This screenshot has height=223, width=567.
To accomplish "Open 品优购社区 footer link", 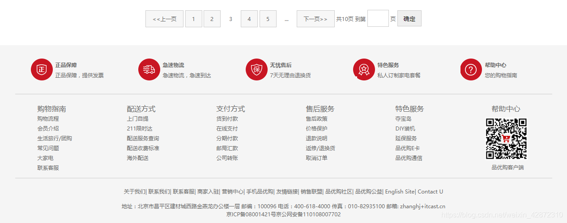I will [x=339, y=192].
